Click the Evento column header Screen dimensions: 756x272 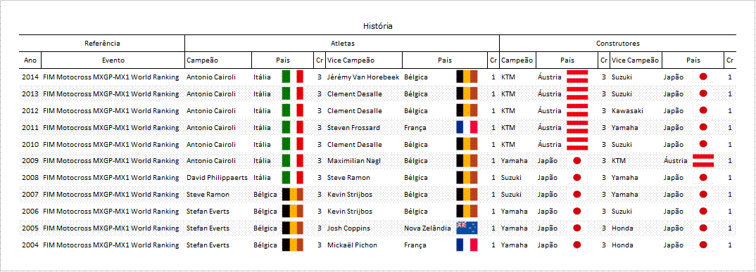pyautogui.click(x=113, y=60)
